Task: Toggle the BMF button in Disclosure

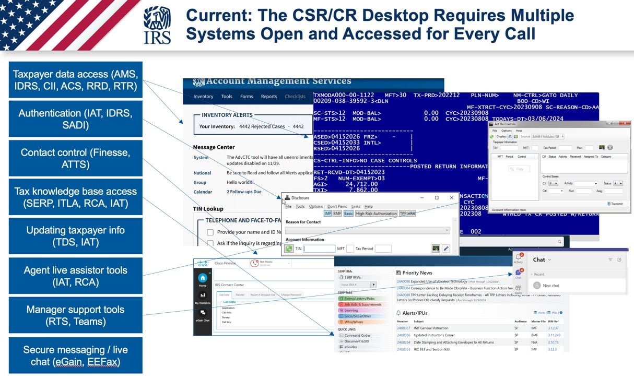Action: (337, 214)
